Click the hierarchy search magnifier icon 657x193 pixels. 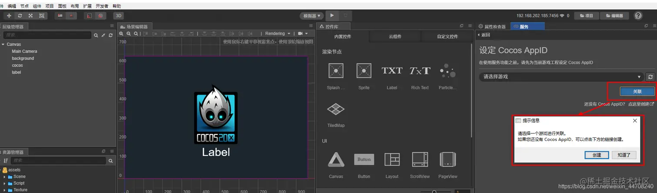click(96, 35)
